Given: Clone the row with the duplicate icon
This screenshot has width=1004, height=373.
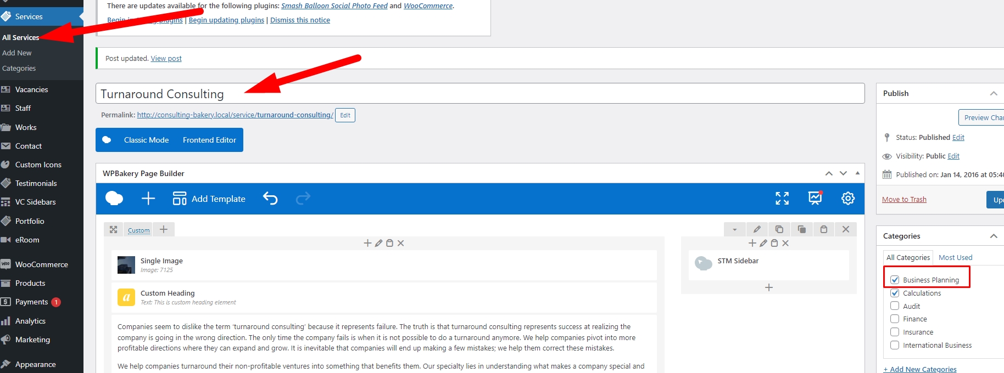Looking at the screenshot, I should (779, 229).
